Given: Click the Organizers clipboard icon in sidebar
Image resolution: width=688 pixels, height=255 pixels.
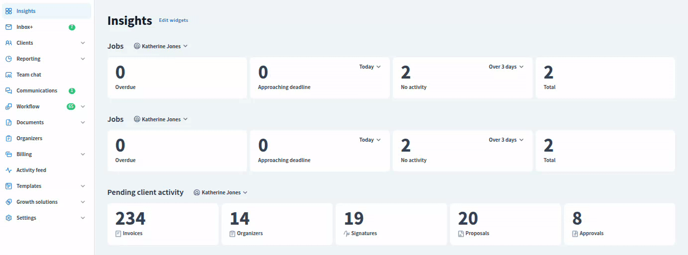Looking at the screenshot, I should pyautogui.click(x=8, y=138).
